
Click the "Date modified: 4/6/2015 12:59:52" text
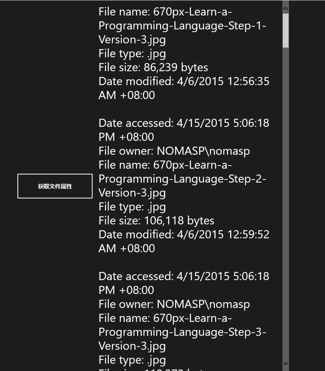click(x=184, y=234)
